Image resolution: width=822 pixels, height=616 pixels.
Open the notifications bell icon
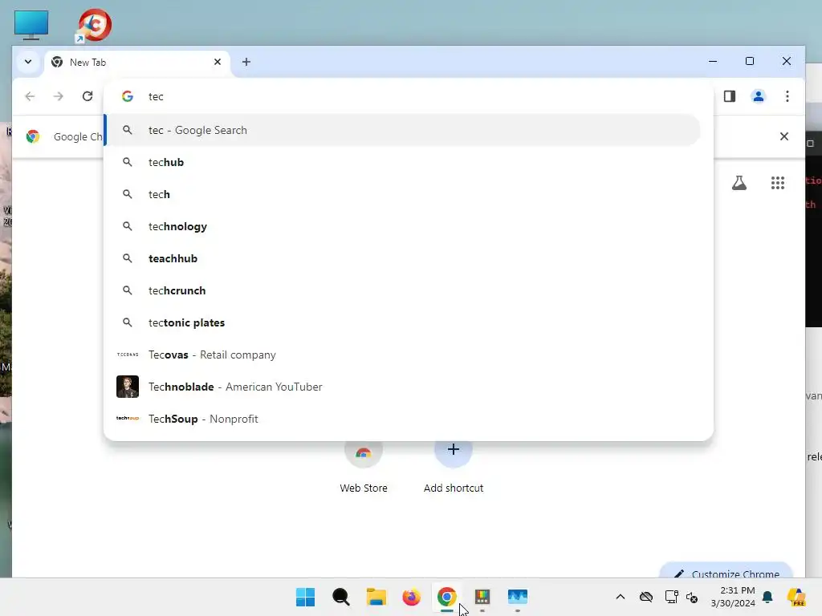[767, 597]
